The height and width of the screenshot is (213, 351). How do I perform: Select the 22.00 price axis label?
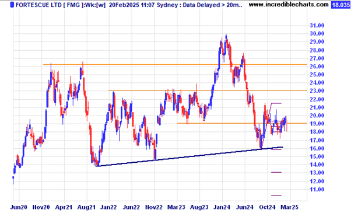point(317,99)
